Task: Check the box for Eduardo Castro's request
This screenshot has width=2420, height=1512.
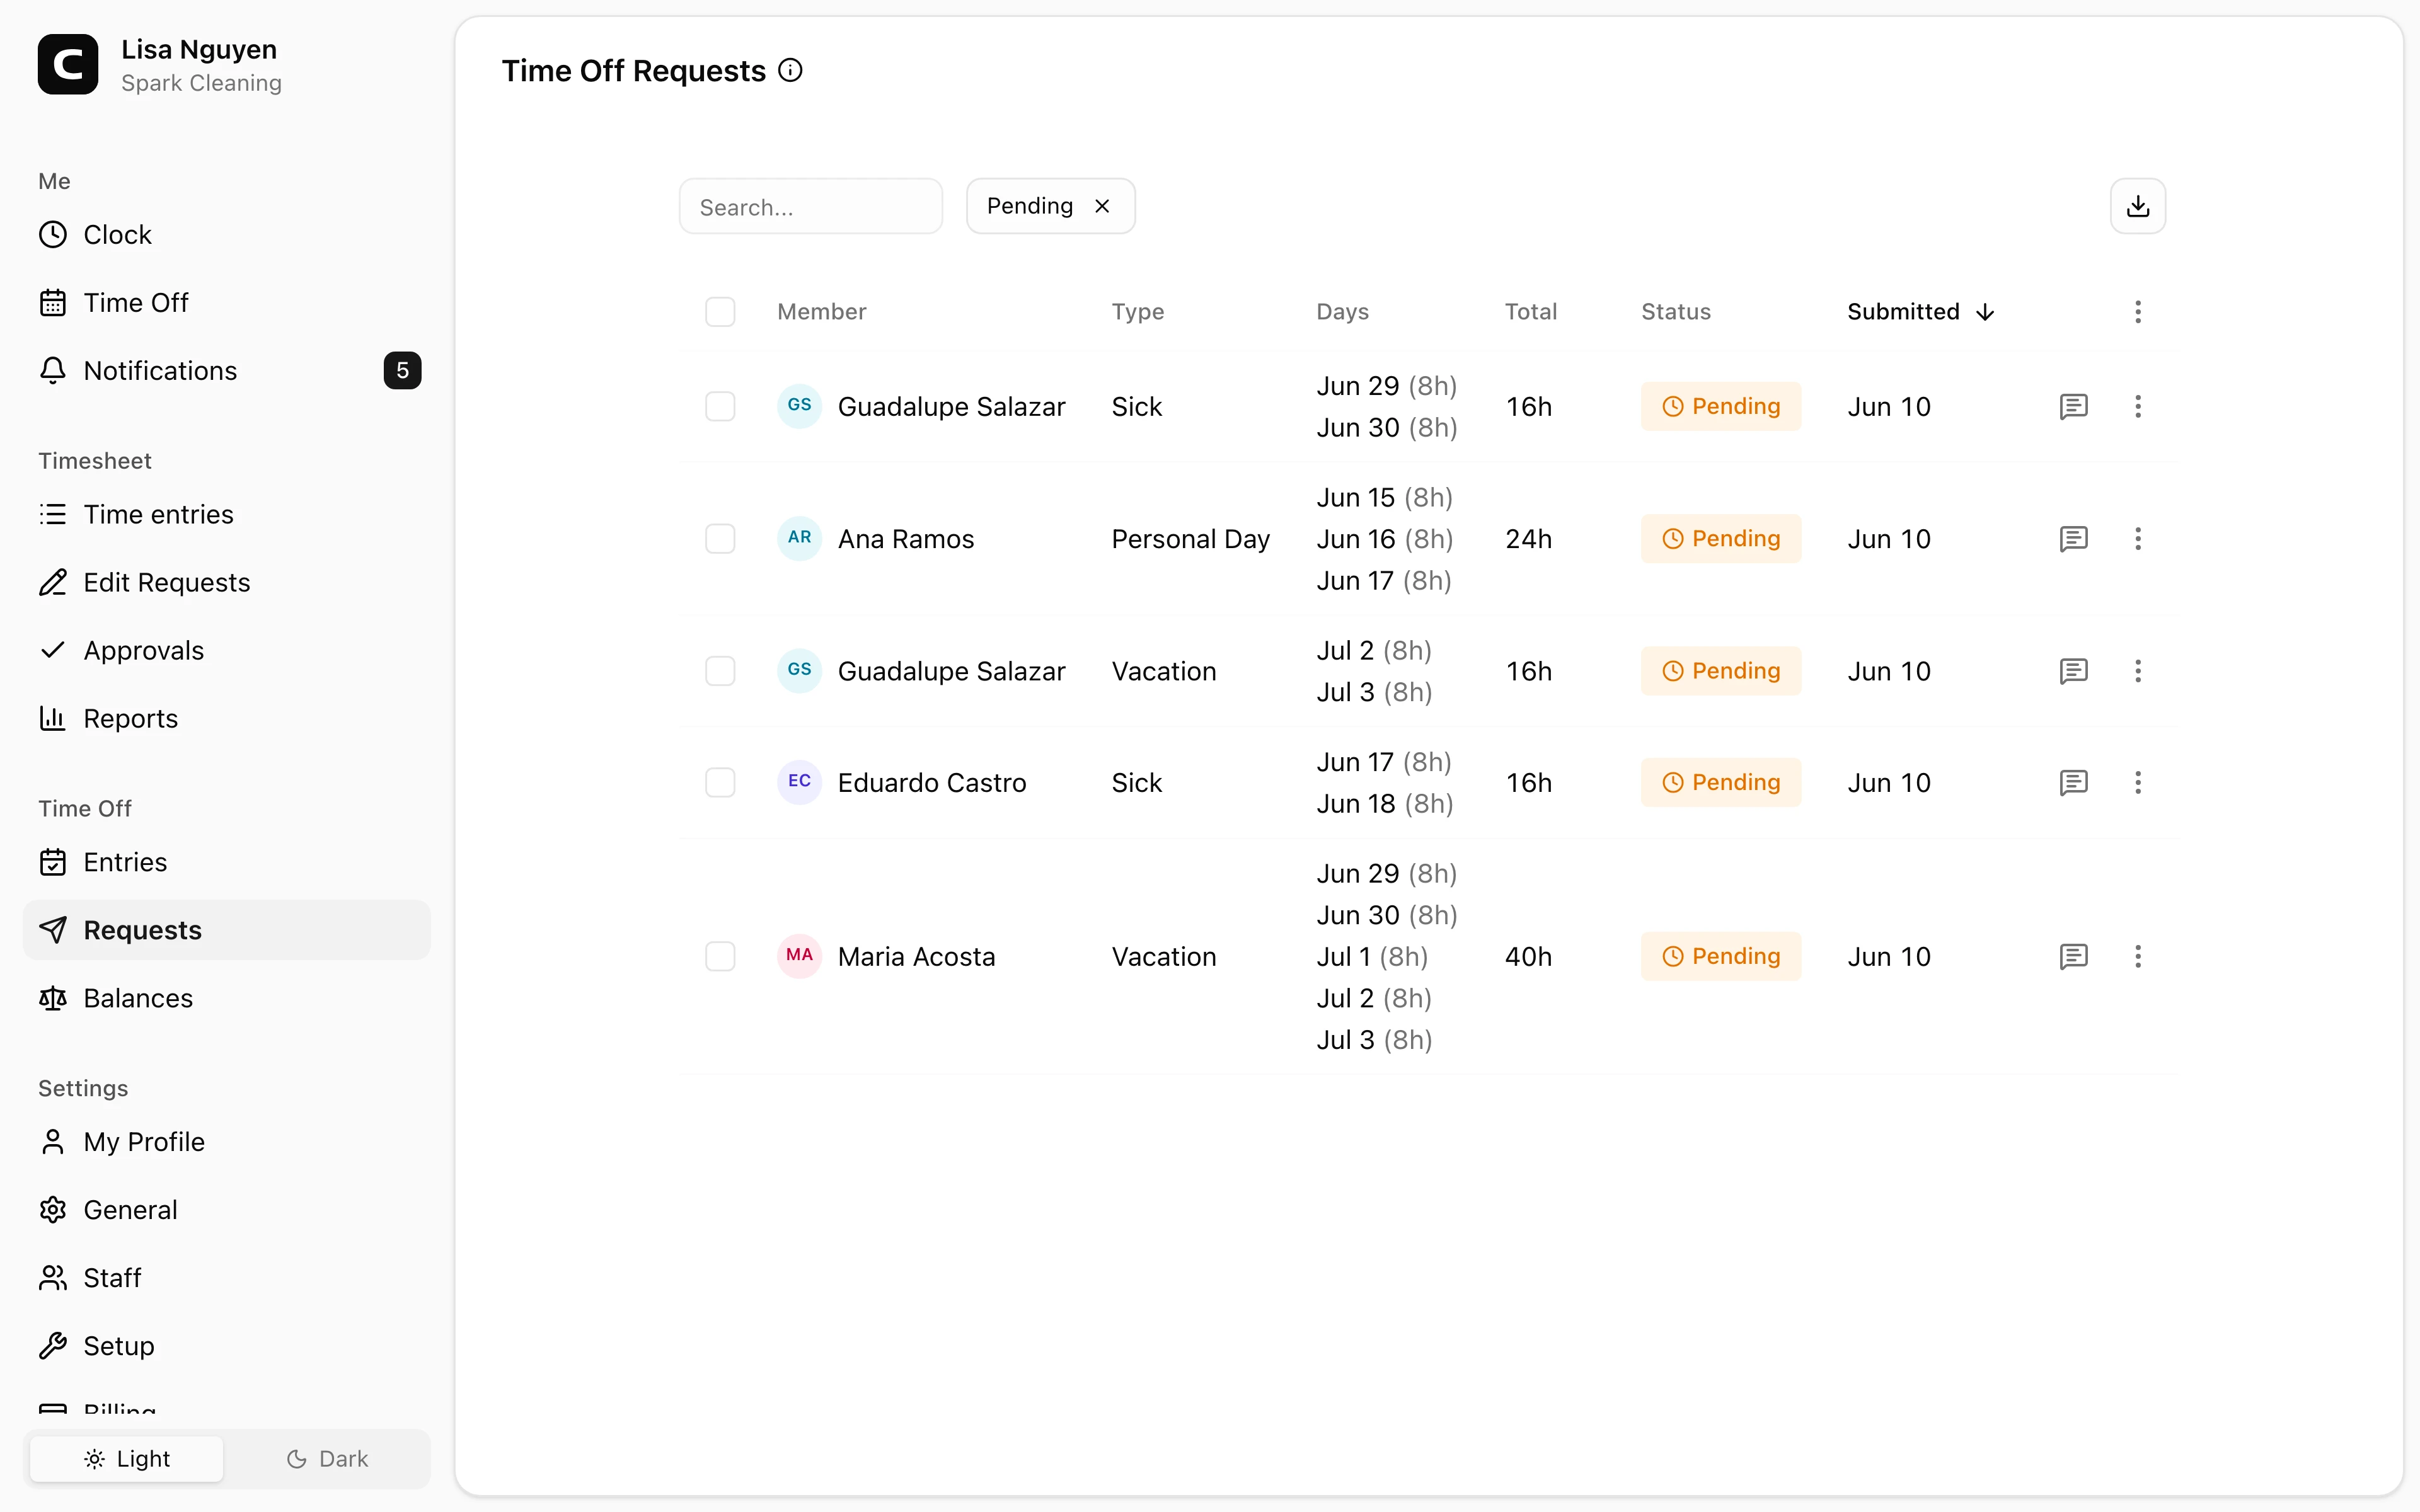Action: [720, 782]
